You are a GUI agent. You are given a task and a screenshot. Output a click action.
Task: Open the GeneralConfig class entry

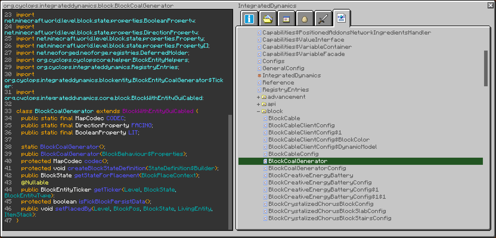pyautogui.click(x=283, y=68)
